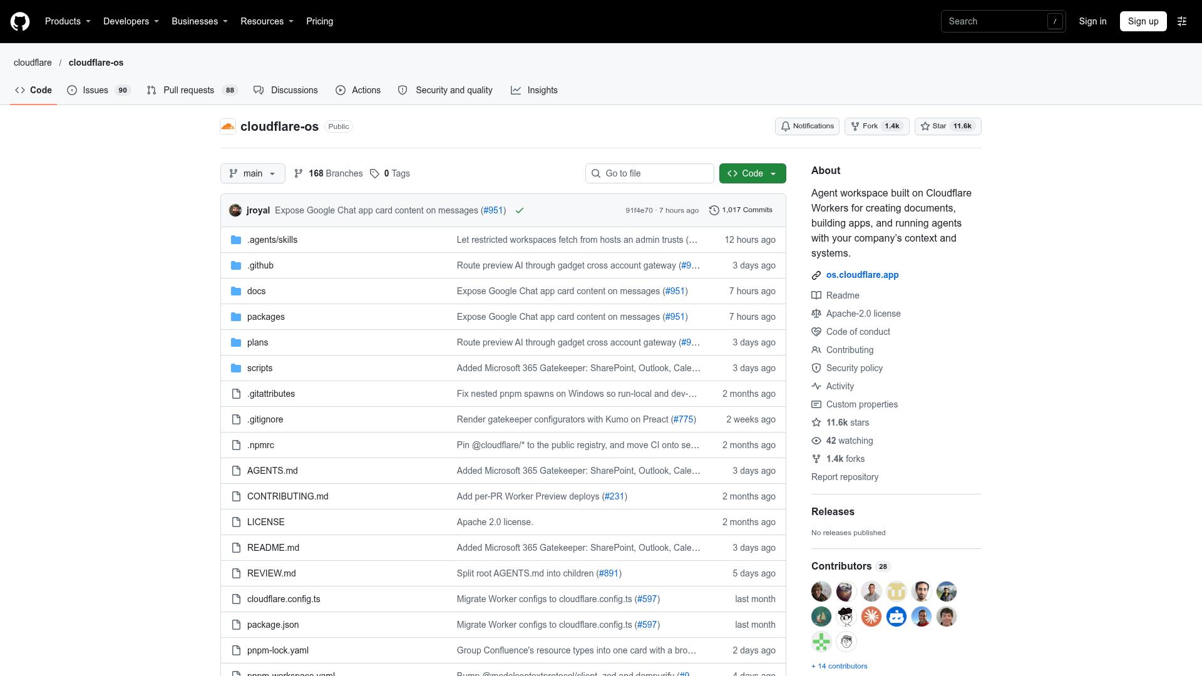
Task: Click the Notifications button
Action: click(x=807, y=126)
